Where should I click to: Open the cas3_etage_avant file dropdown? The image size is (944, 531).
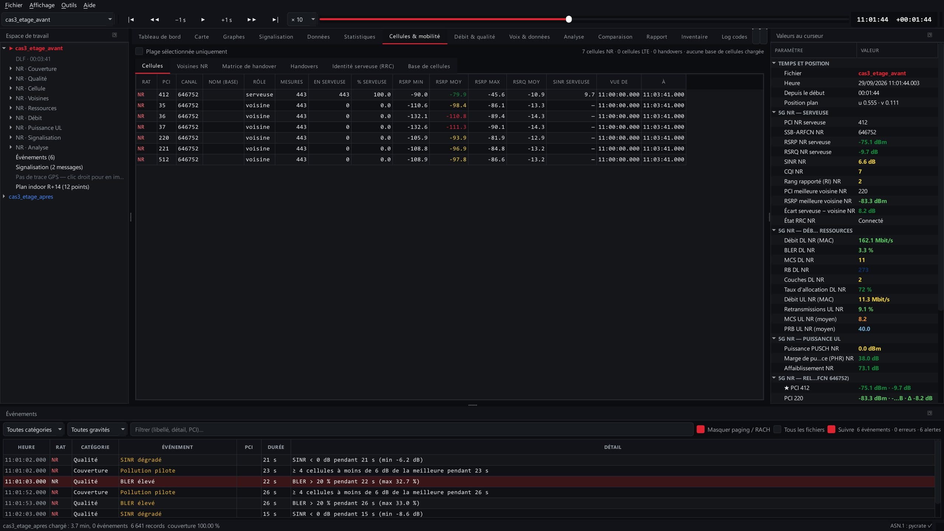[x=58, y=20]
